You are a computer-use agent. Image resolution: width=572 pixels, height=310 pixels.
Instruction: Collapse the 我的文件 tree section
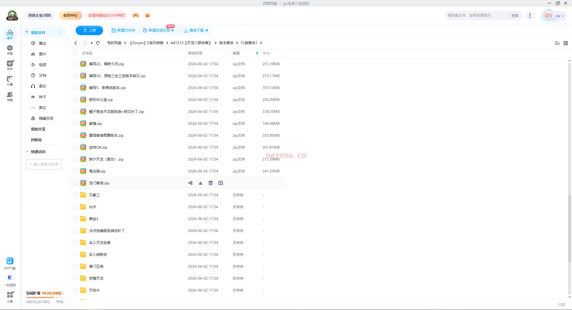[x=27, y=32]
